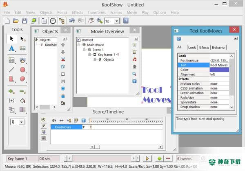The image size is (245, 171).
Task: Click red music note sound icon
Action: click(x=134, y=59)
